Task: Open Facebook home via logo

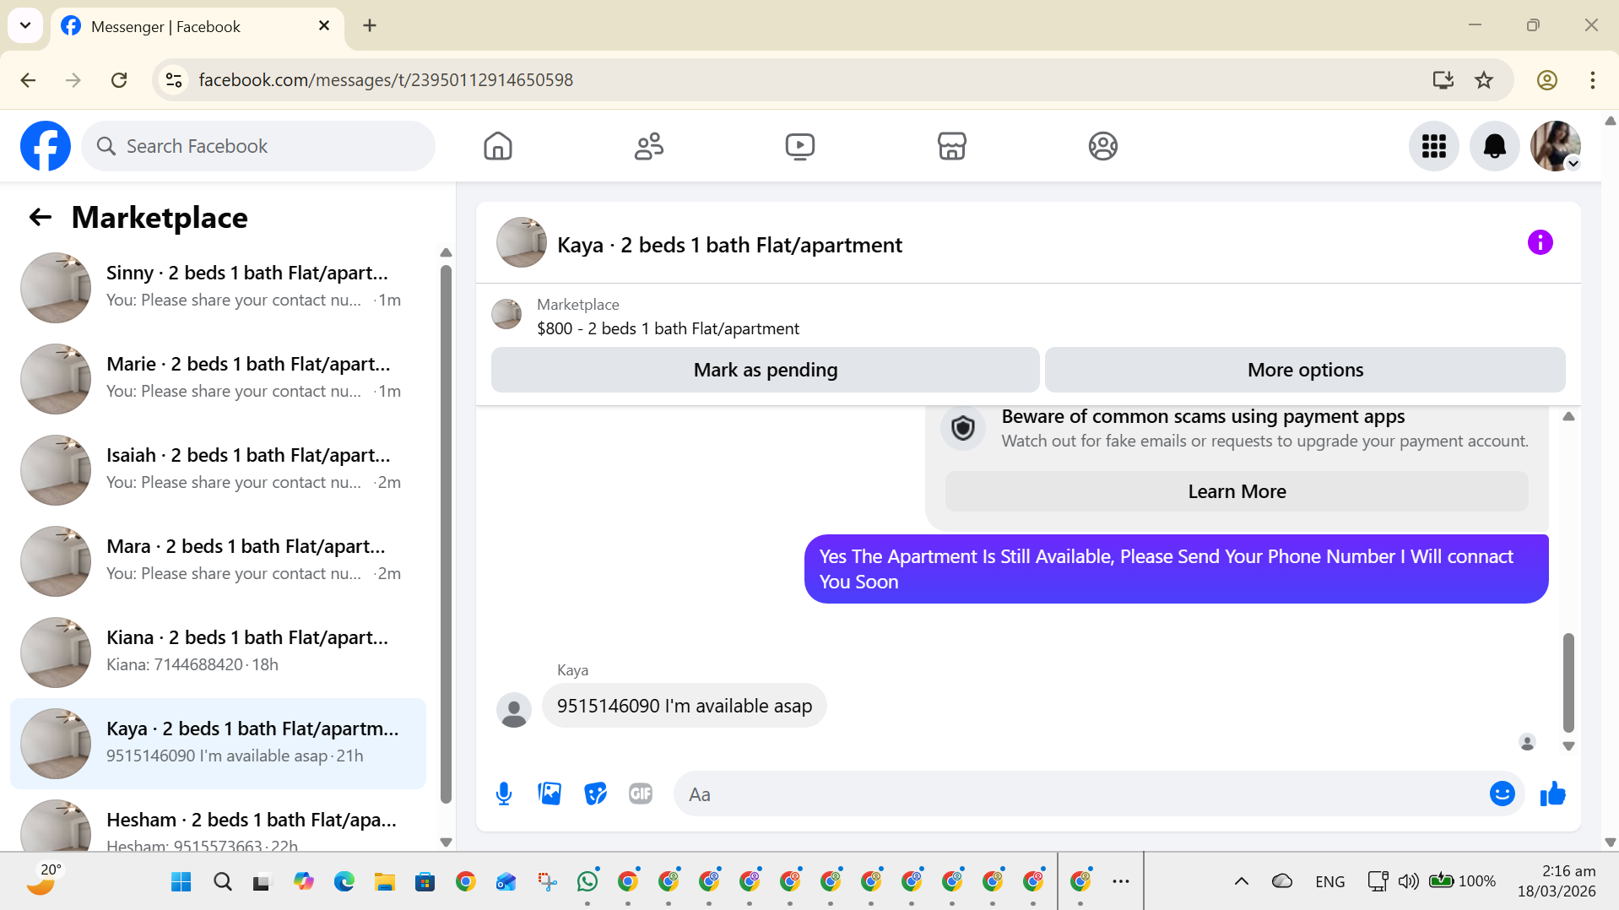Action: (x=46, y=146)
